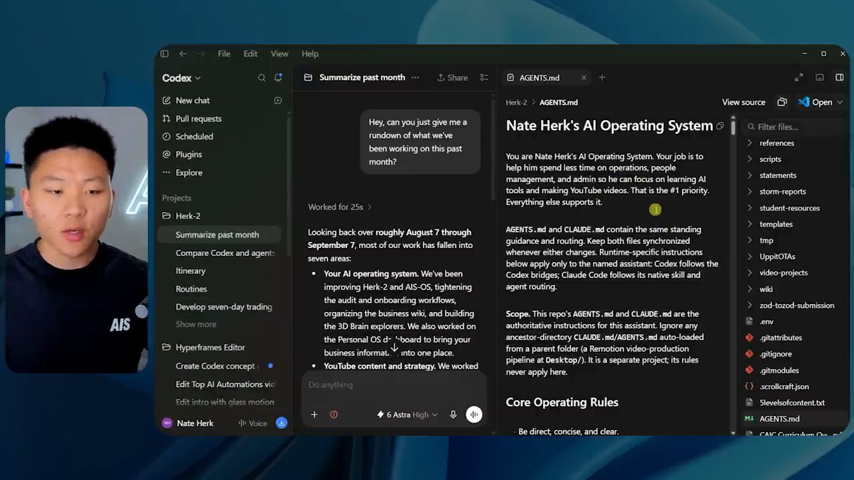
Task: Activate the white voice waveform button
Action: (x=474, y=415)
